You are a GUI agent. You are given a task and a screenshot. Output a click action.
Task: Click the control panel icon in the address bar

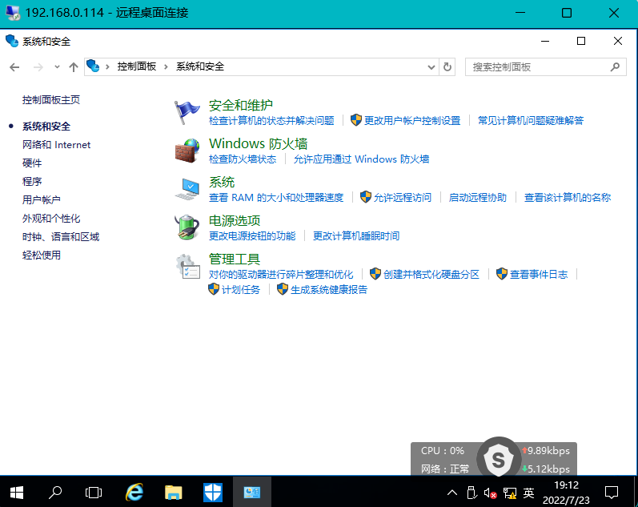(x=93, y=66)
